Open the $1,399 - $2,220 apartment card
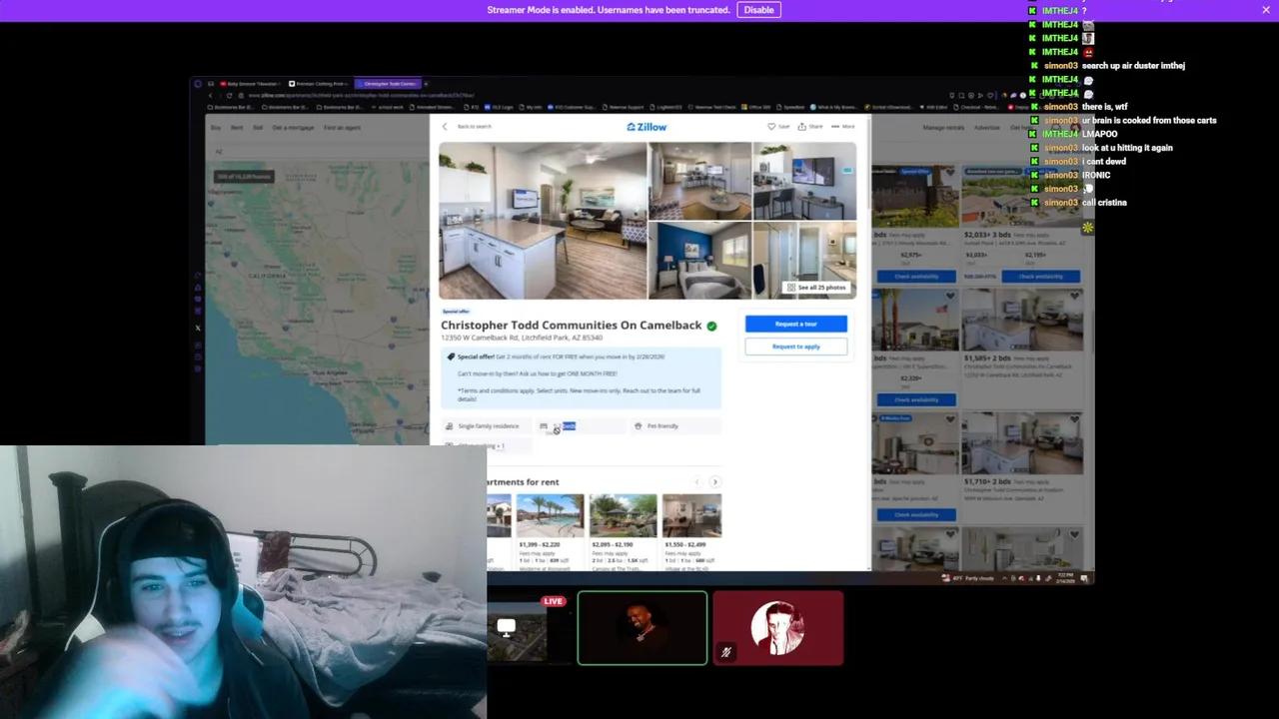Image resolution: width=1279 pixels, height=719 pixels. (550, 532)
